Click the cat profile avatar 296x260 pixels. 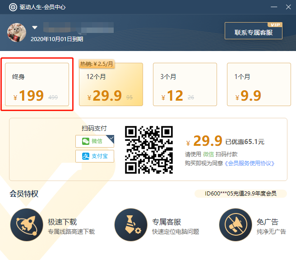tap(17, 32)
